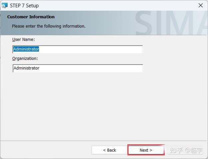This screenshot has width=208, height=159.
Task: Click the User Name label
Action: (23, 39)
